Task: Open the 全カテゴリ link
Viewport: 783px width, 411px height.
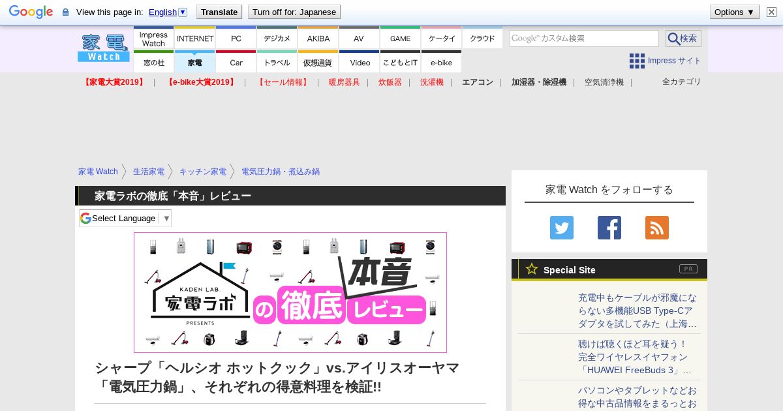Action: 682,82
